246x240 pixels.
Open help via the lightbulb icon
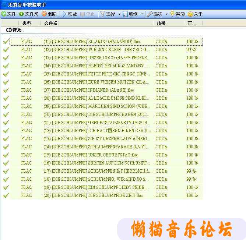172,14
